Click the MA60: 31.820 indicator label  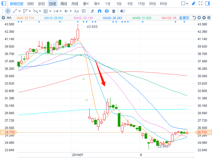coord(142,18)
